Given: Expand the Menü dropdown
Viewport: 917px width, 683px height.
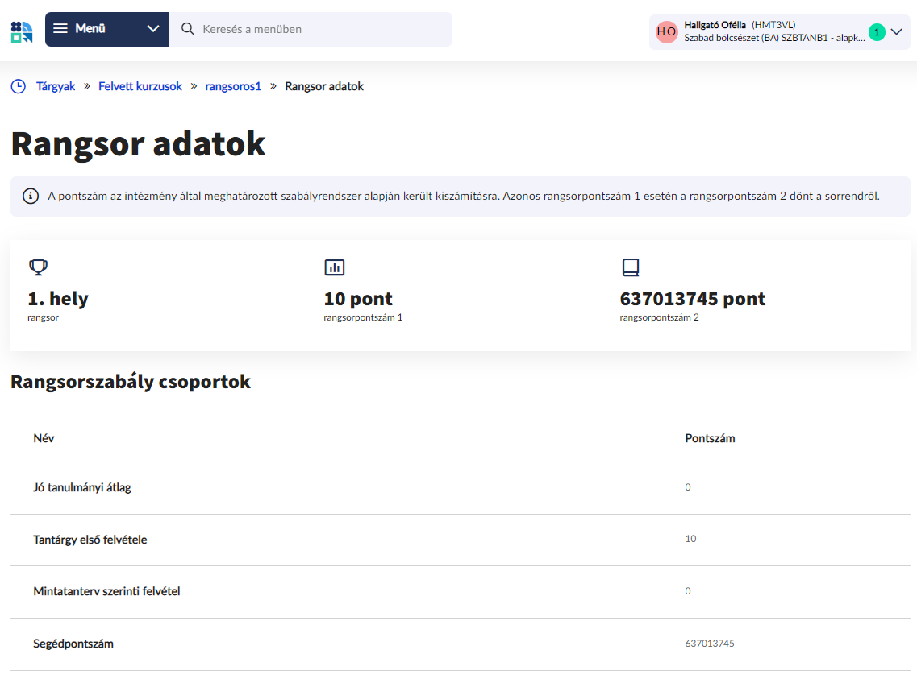Looking at the screenshot, I should click(153, 29).
